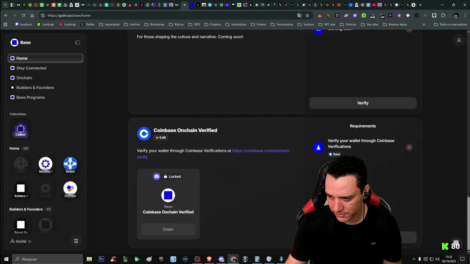Click the Collect collectible badge
470x264 pixels.
pos(21,130)
